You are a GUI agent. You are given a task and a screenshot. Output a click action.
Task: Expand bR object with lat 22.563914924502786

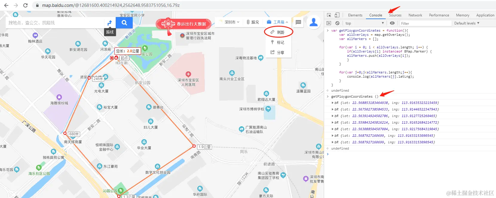332,116
